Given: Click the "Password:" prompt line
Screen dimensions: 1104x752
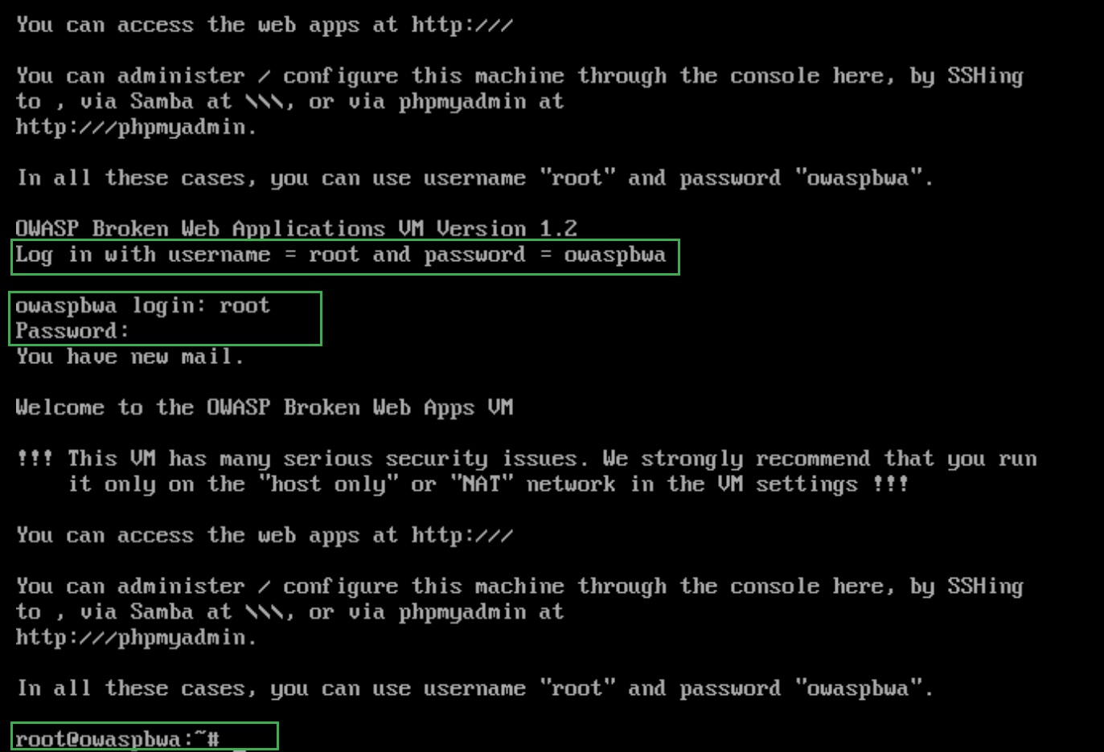Looking at the screenshot, I should point(72,331).
